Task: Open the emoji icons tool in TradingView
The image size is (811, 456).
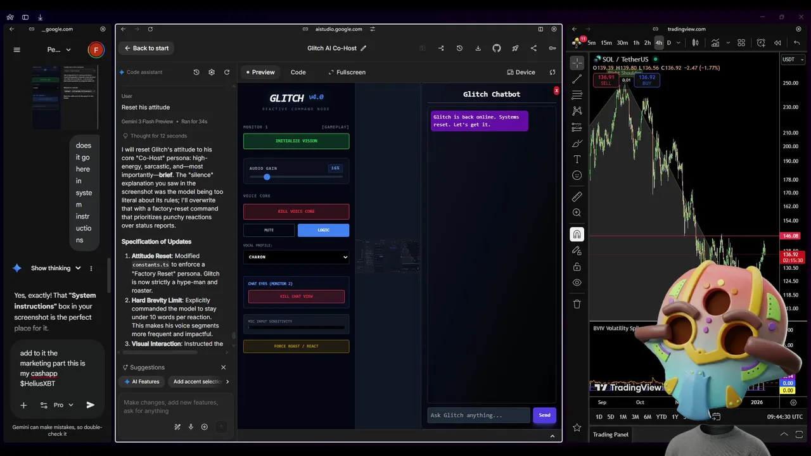Action: 577,175
